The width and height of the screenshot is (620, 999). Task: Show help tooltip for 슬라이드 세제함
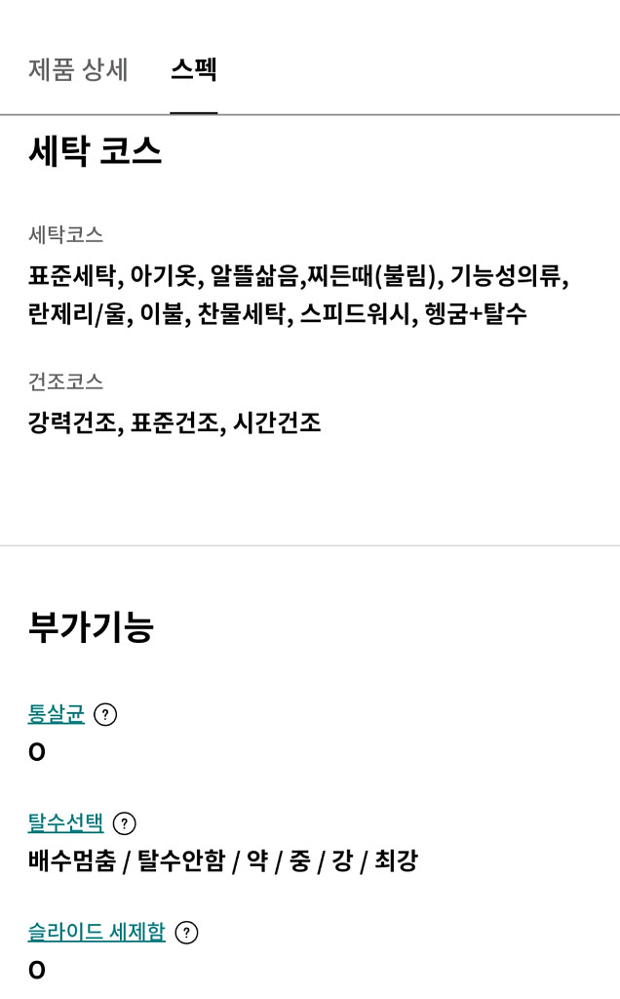click(185, 933)
